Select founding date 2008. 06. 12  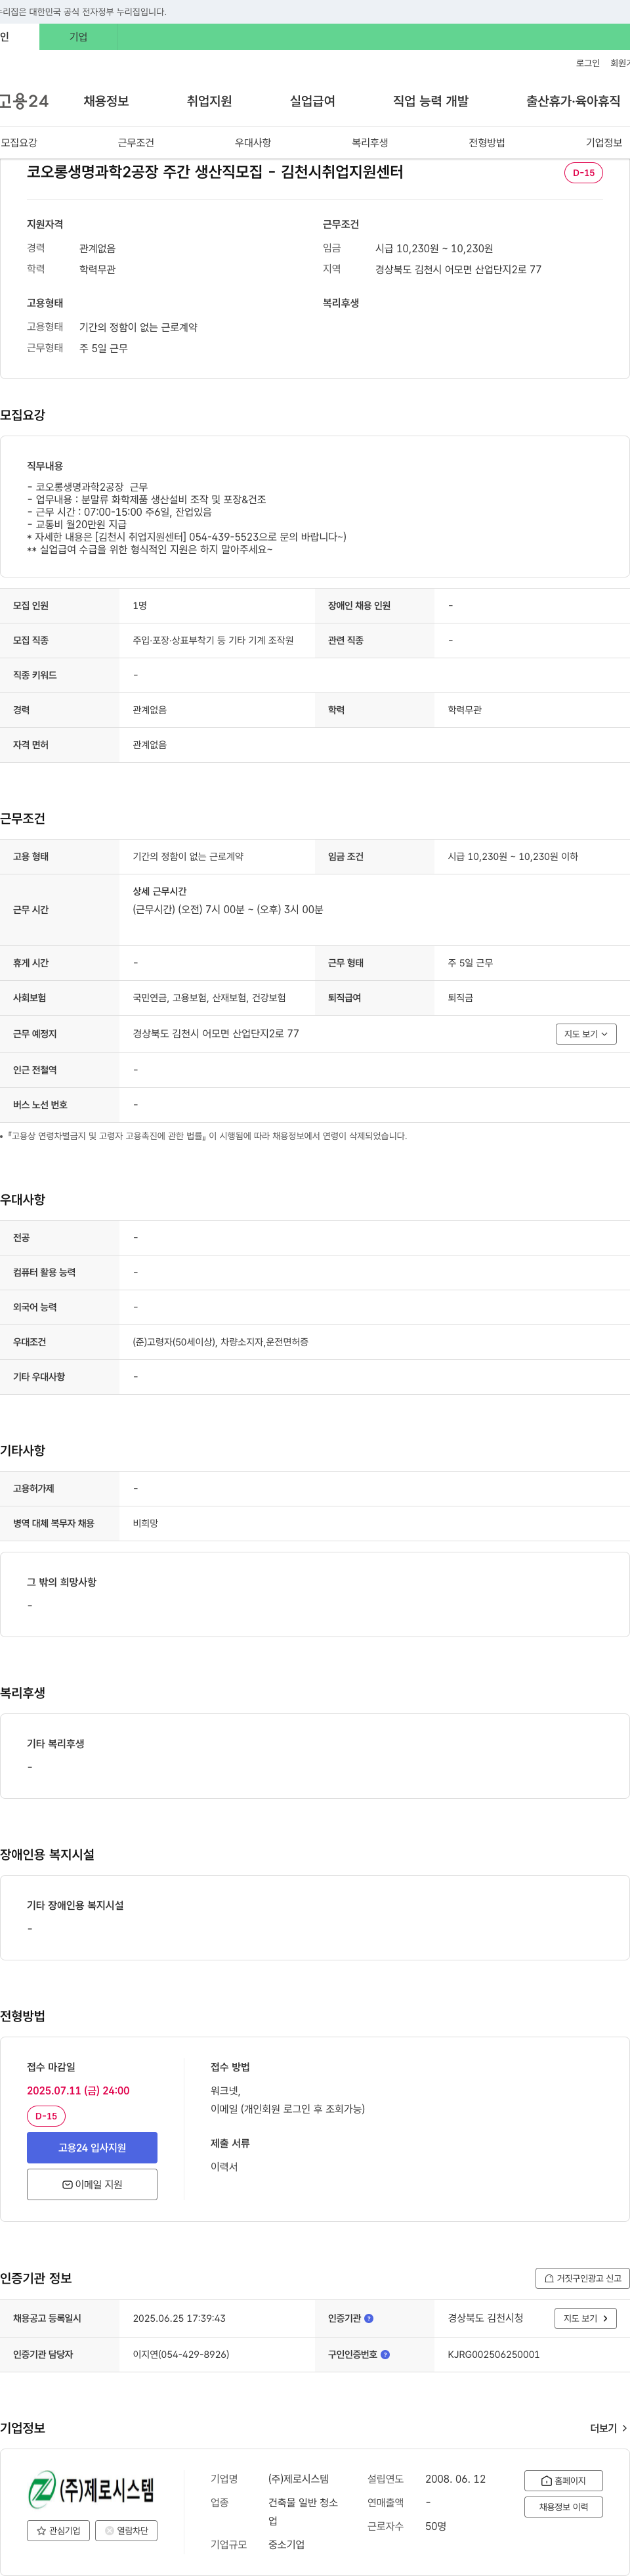tap(455, 2479)
